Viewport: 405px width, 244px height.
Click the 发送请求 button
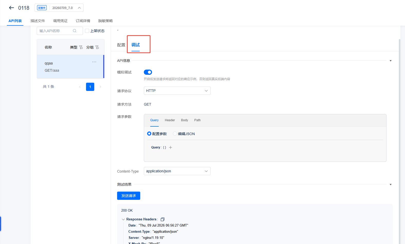129,196
